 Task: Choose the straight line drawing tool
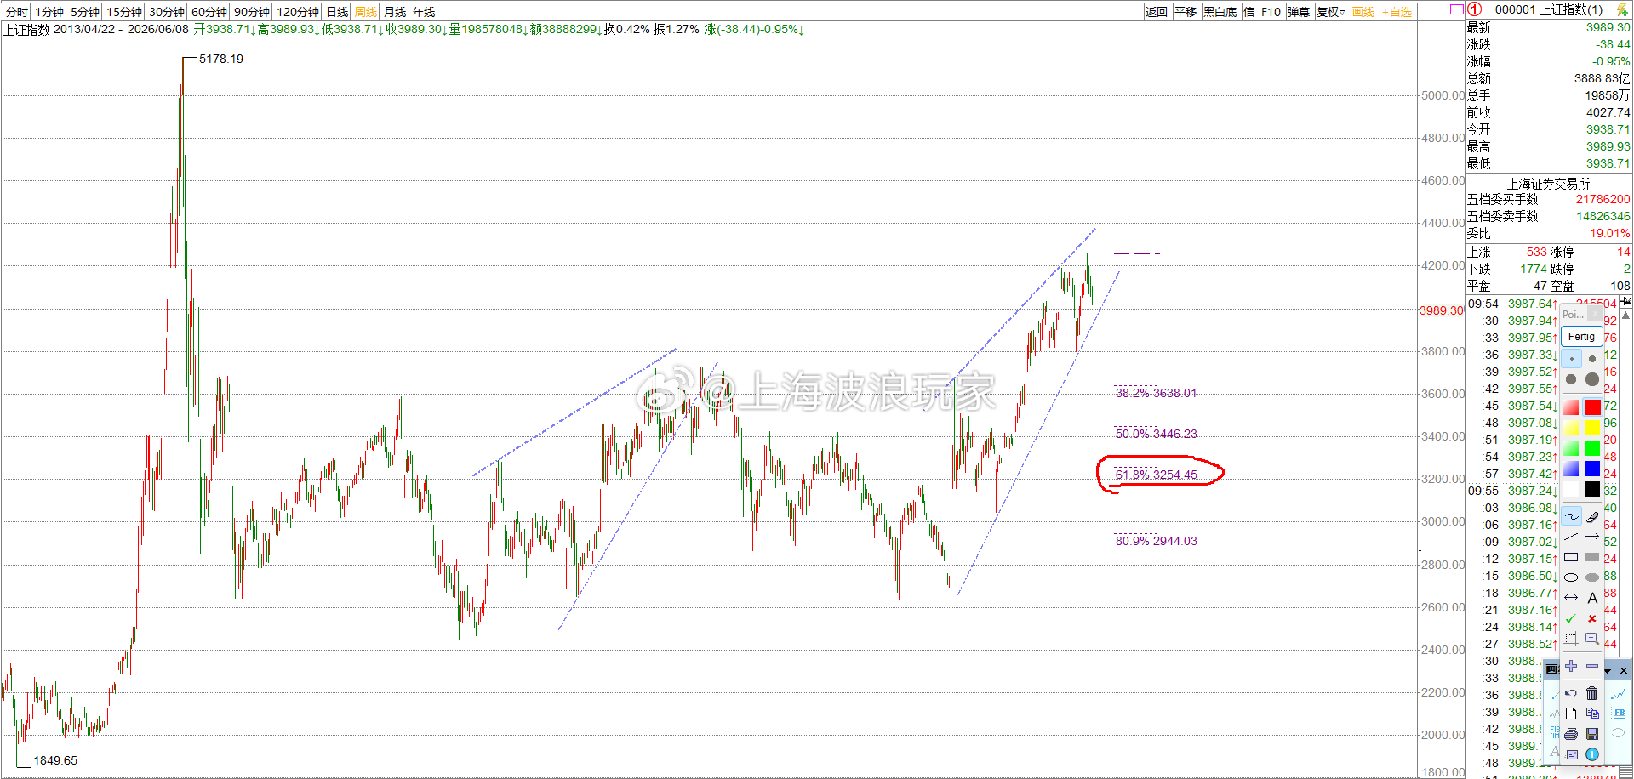1571,537
